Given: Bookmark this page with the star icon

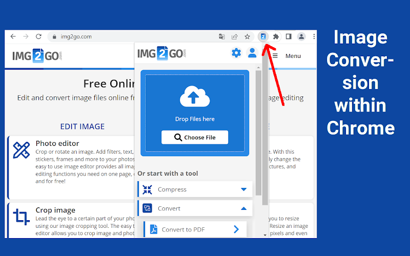Looking at the screenshot, I should coord(247,36).
